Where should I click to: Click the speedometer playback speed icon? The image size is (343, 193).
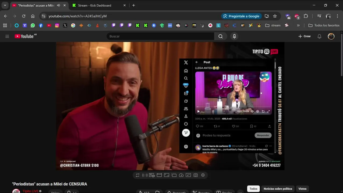181,175
